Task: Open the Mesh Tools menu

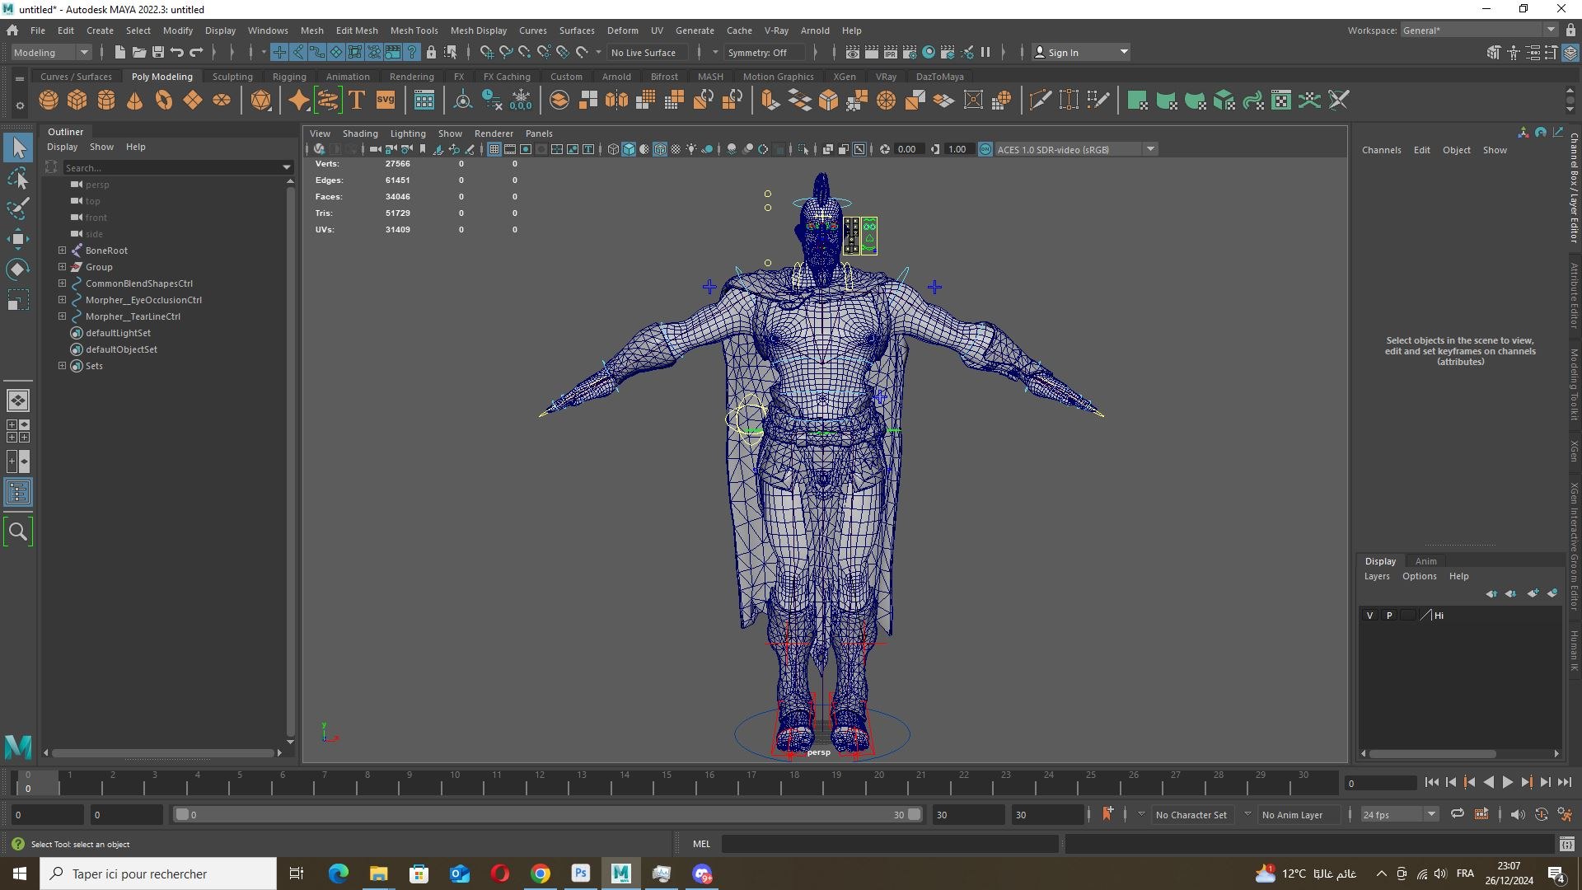Action: click(x=414, y=30)
